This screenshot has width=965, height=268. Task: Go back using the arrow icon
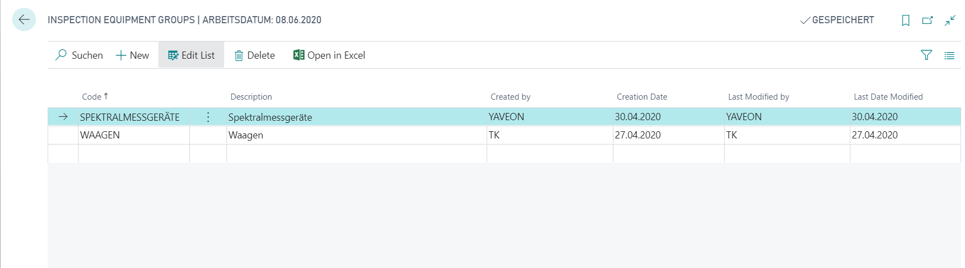(x=24, y=20)
